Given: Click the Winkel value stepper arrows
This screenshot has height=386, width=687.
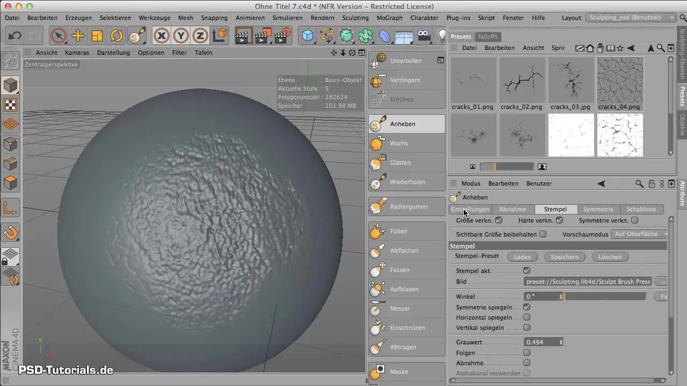Looking at the screenshot, I should (561, 296).
